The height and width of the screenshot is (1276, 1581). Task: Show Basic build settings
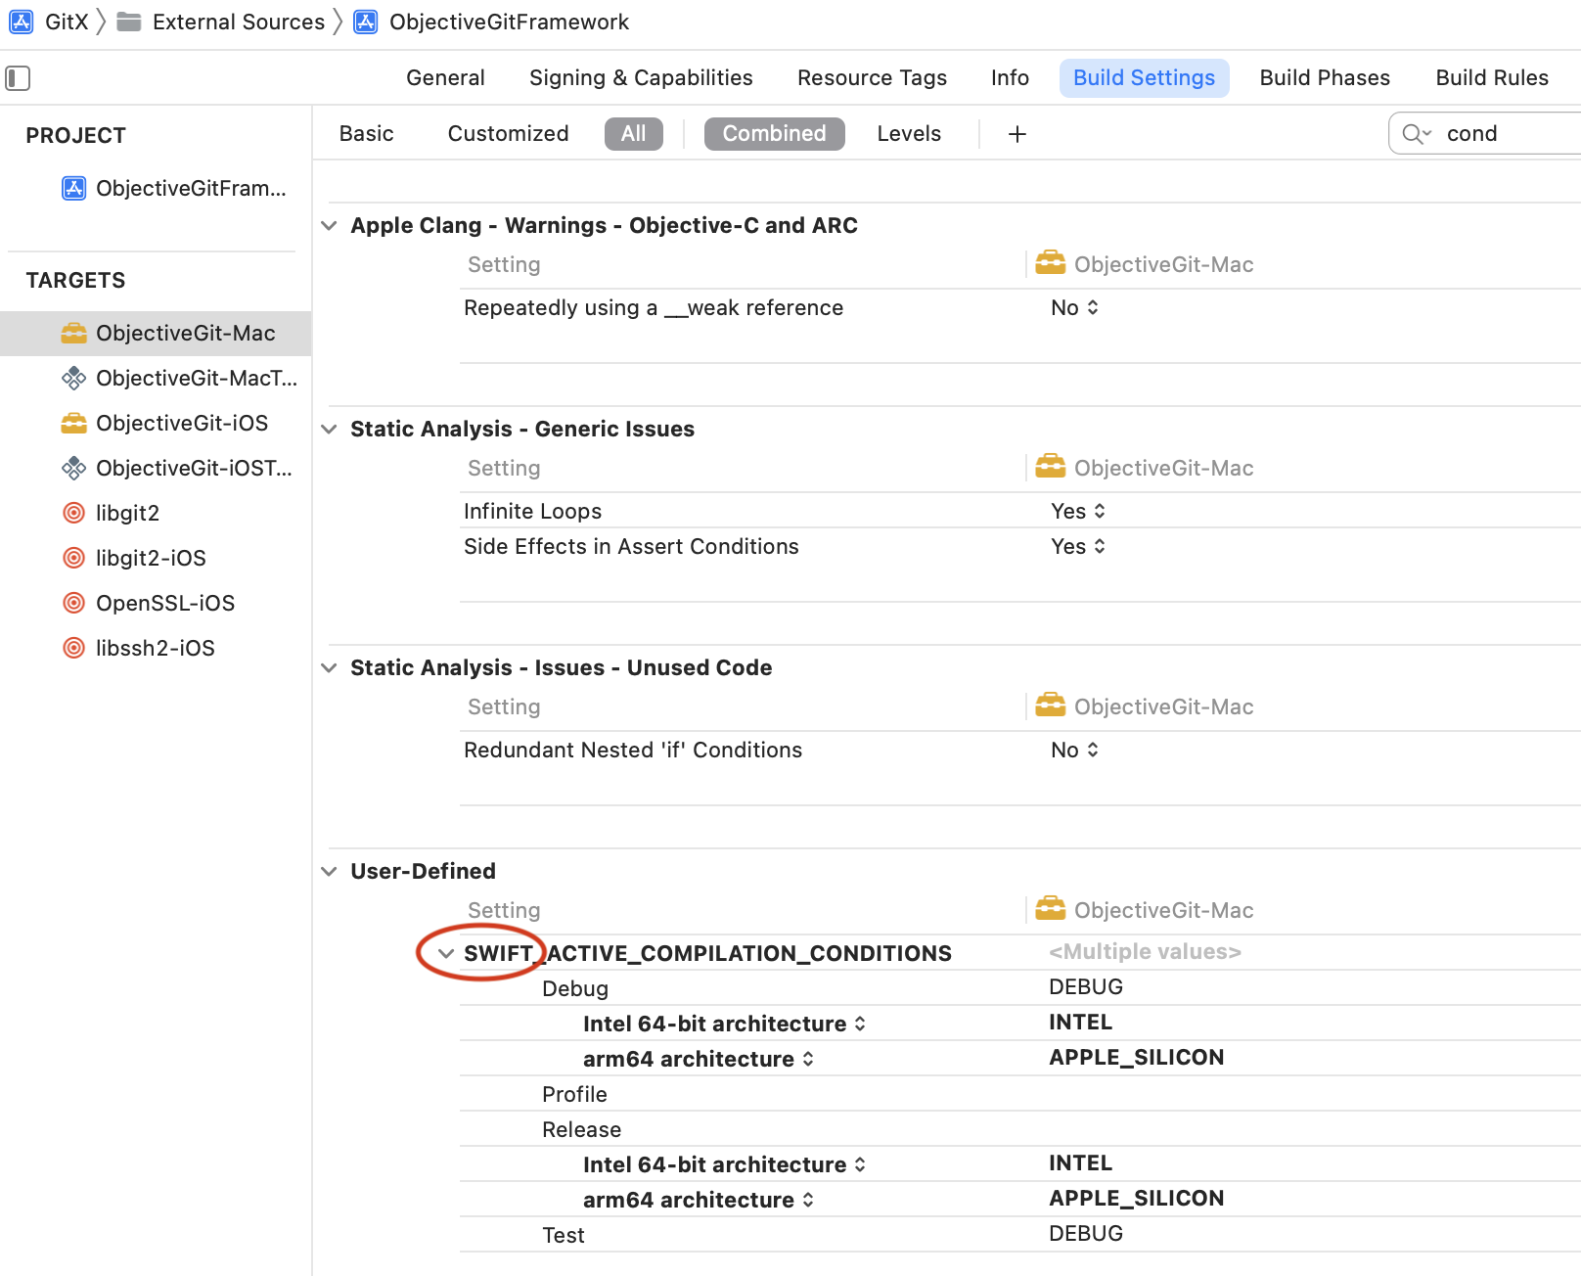[x=366, y=134]
